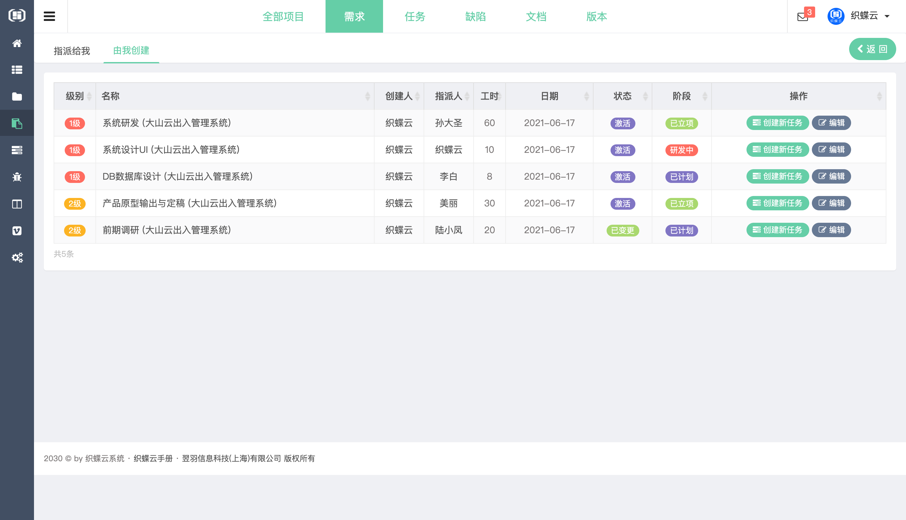Open 织蝶云手册 footer link

(x=153, y=458)
